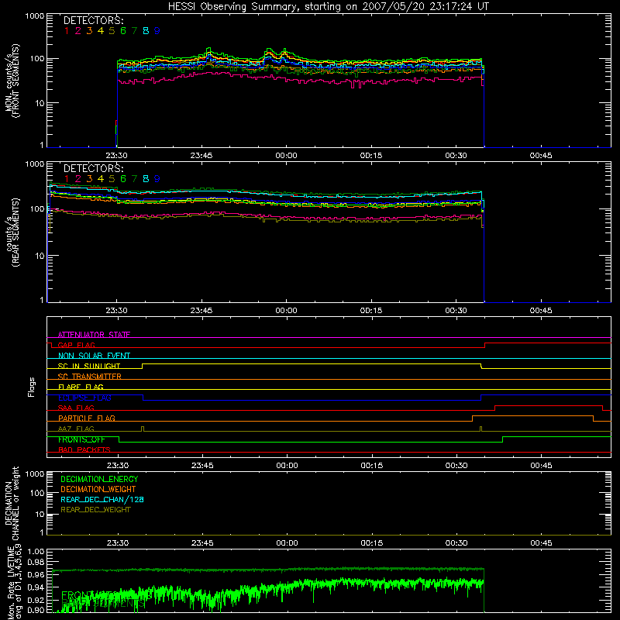Select detector 7 legend number in front segments panel
The height and width of the screenshot is (620, 620).
pos(134,31)
